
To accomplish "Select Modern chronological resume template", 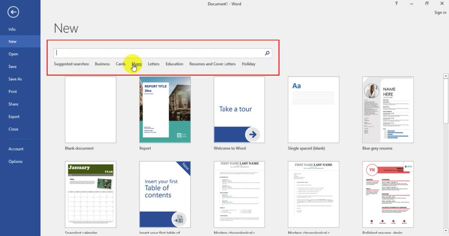I will (239, 194).
